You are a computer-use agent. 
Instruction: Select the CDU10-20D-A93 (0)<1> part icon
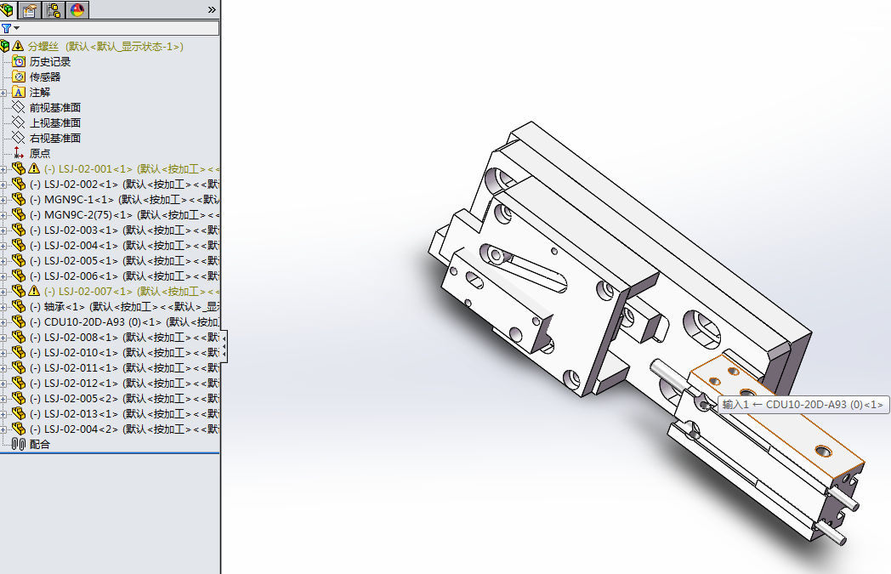tap(19, 322)
